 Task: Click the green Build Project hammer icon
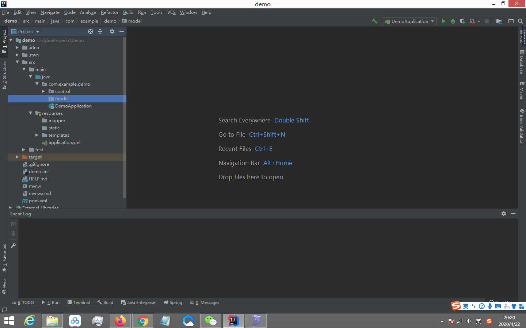[374, 21]
